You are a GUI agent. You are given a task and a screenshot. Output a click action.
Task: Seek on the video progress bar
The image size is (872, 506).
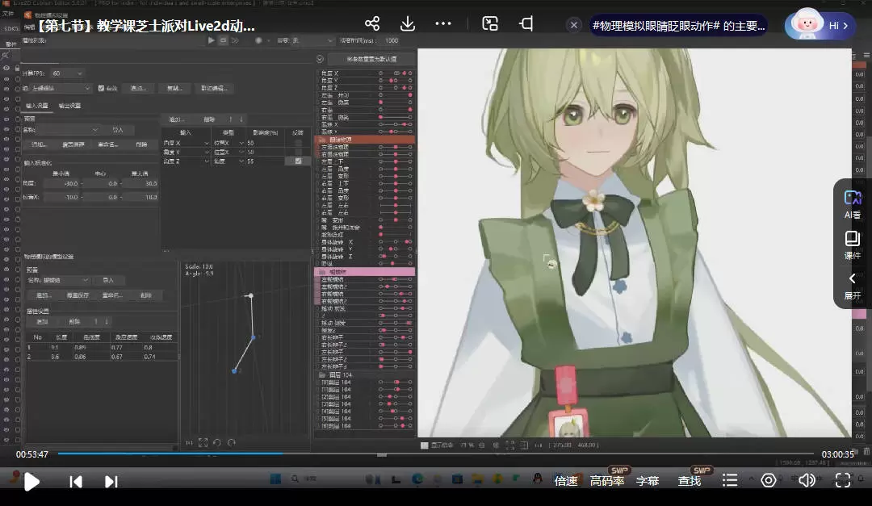[x=435, y=454]
